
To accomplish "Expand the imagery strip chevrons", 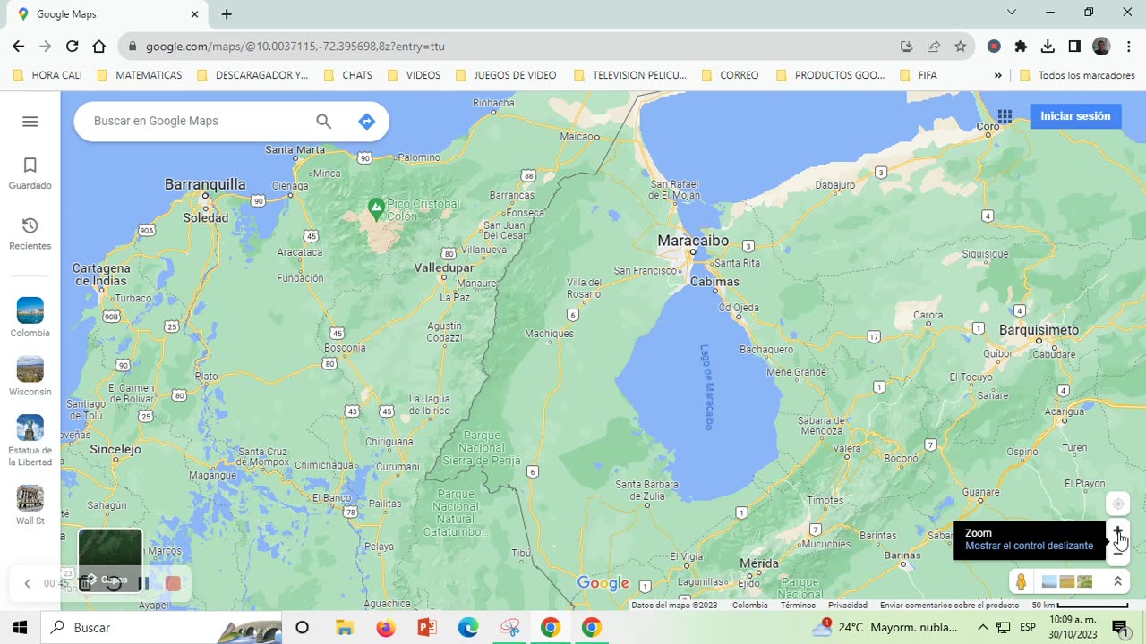I will 1117,581.
